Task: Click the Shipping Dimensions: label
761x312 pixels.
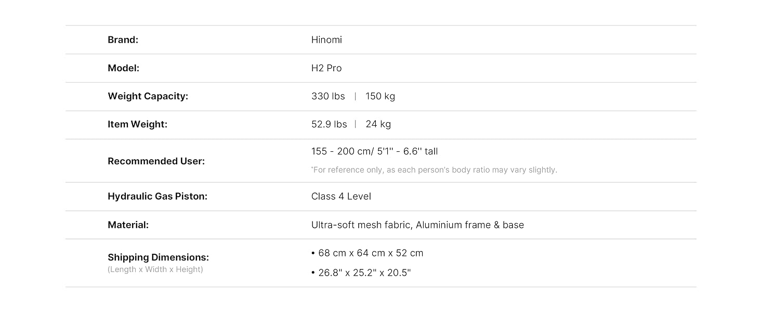Action: pyautogui.click(x=158, y=257)
